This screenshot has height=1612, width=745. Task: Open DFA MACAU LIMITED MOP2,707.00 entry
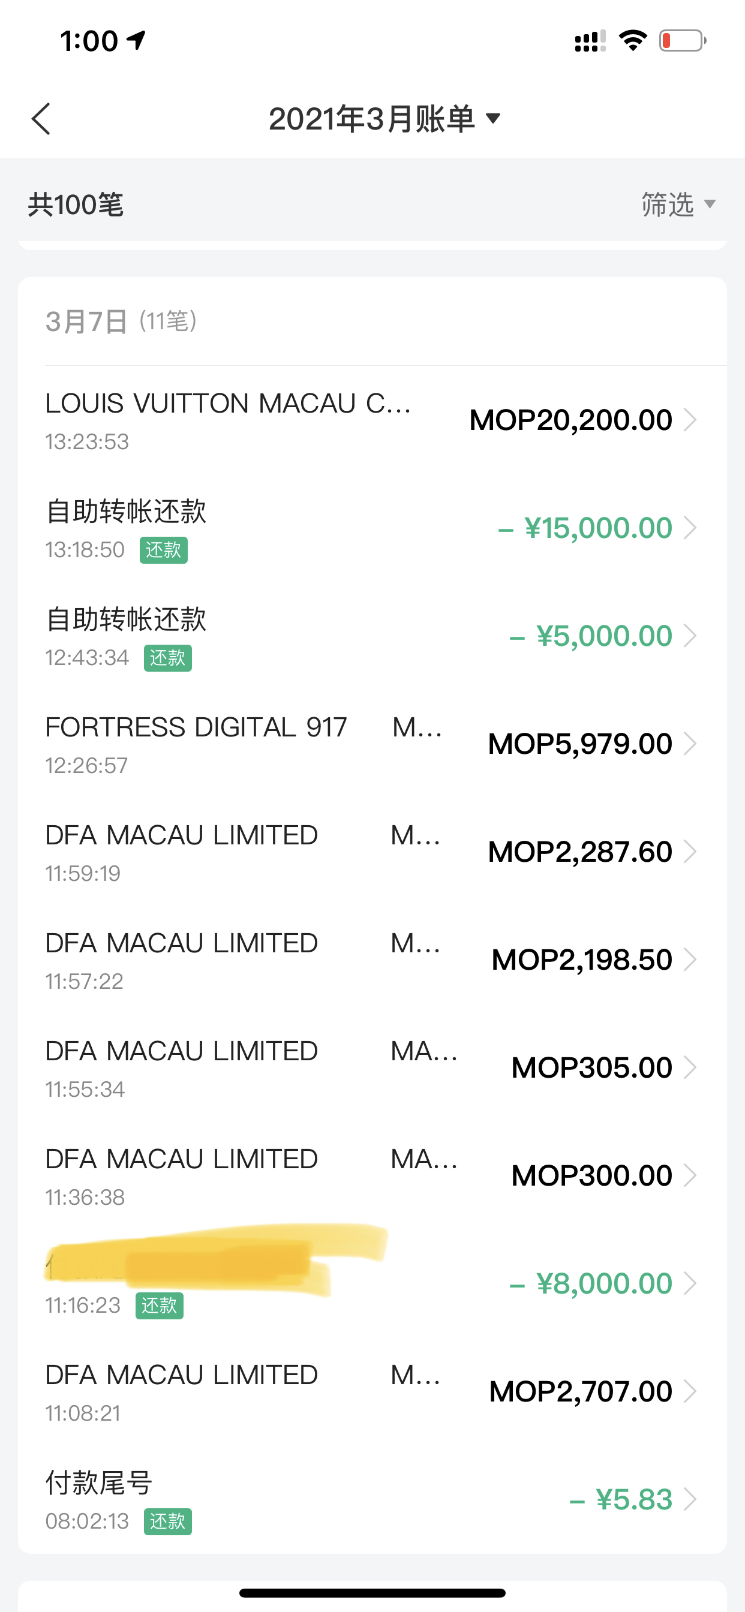372,1392
